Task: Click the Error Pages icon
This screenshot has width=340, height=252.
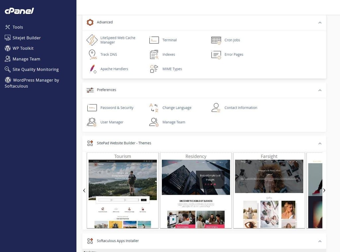Action: point(216,55)
